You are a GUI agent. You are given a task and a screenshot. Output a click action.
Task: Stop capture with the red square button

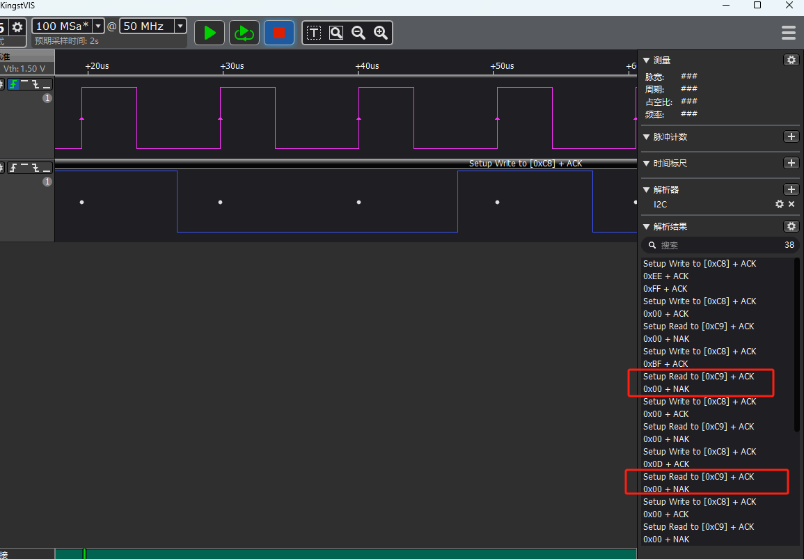point(279,33)
